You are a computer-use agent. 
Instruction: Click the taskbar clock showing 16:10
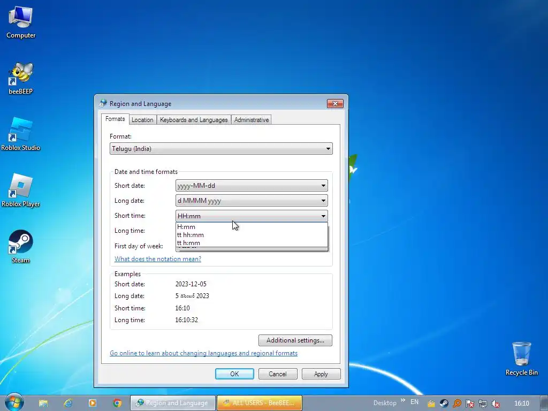pyautogui.click(x=521, y=404)
